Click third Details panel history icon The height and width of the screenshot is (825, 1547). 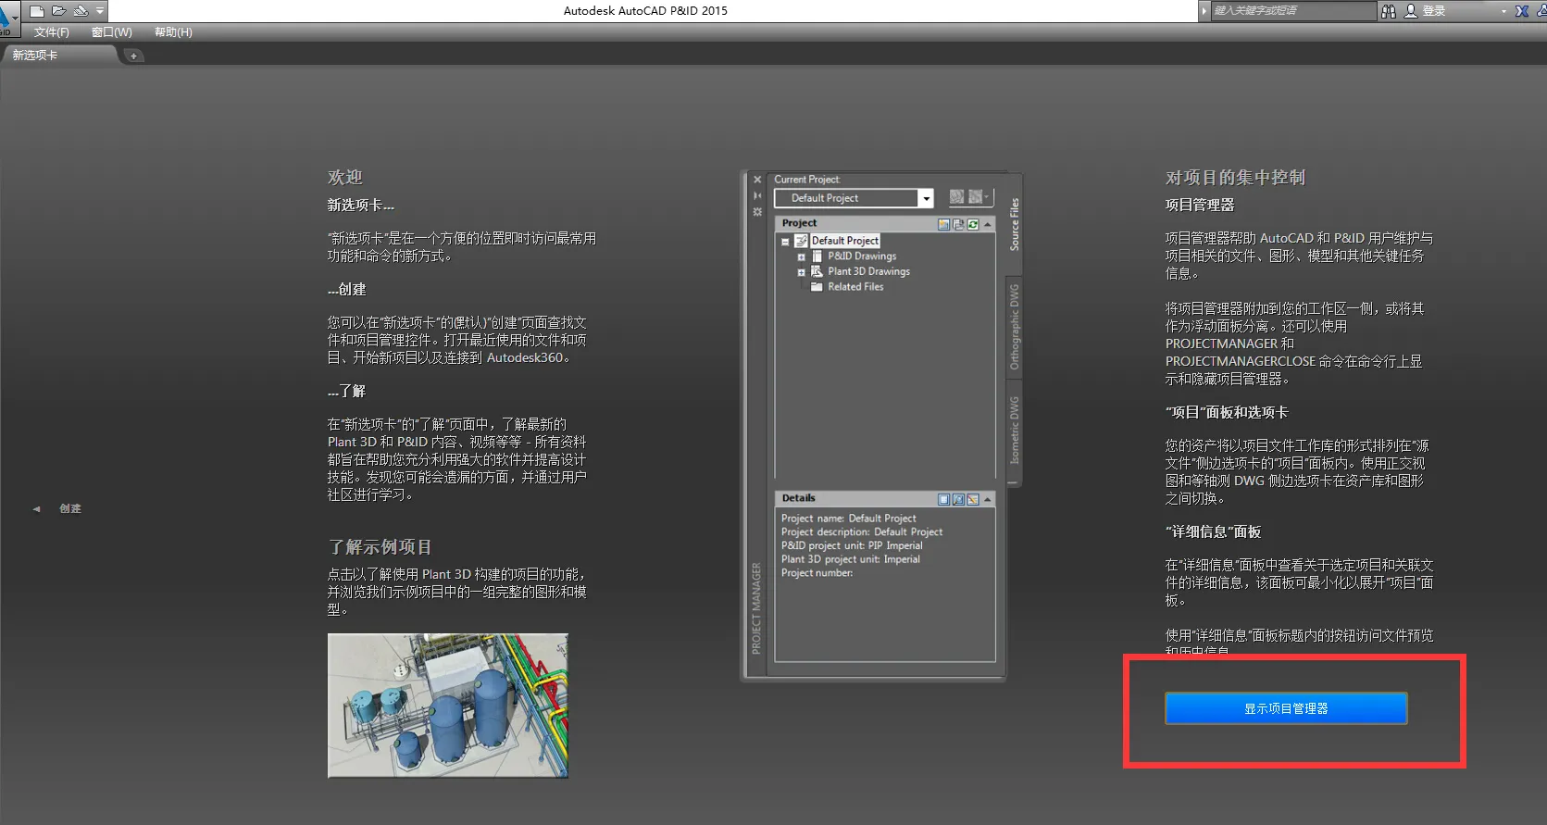click(973, 499)
